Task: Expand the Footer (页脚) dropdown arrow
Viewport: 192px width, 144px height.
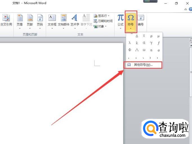Action: pos(30,28)
